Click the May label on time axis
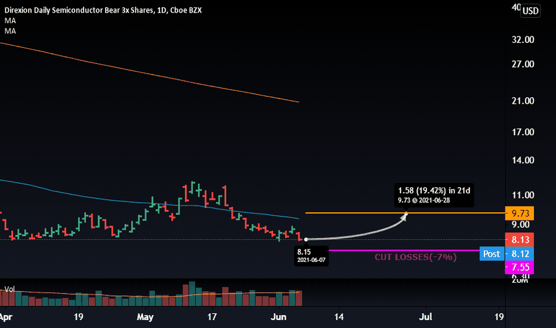Screen dimensions: 556x328 pyautogui.click(x=145, y=317)
